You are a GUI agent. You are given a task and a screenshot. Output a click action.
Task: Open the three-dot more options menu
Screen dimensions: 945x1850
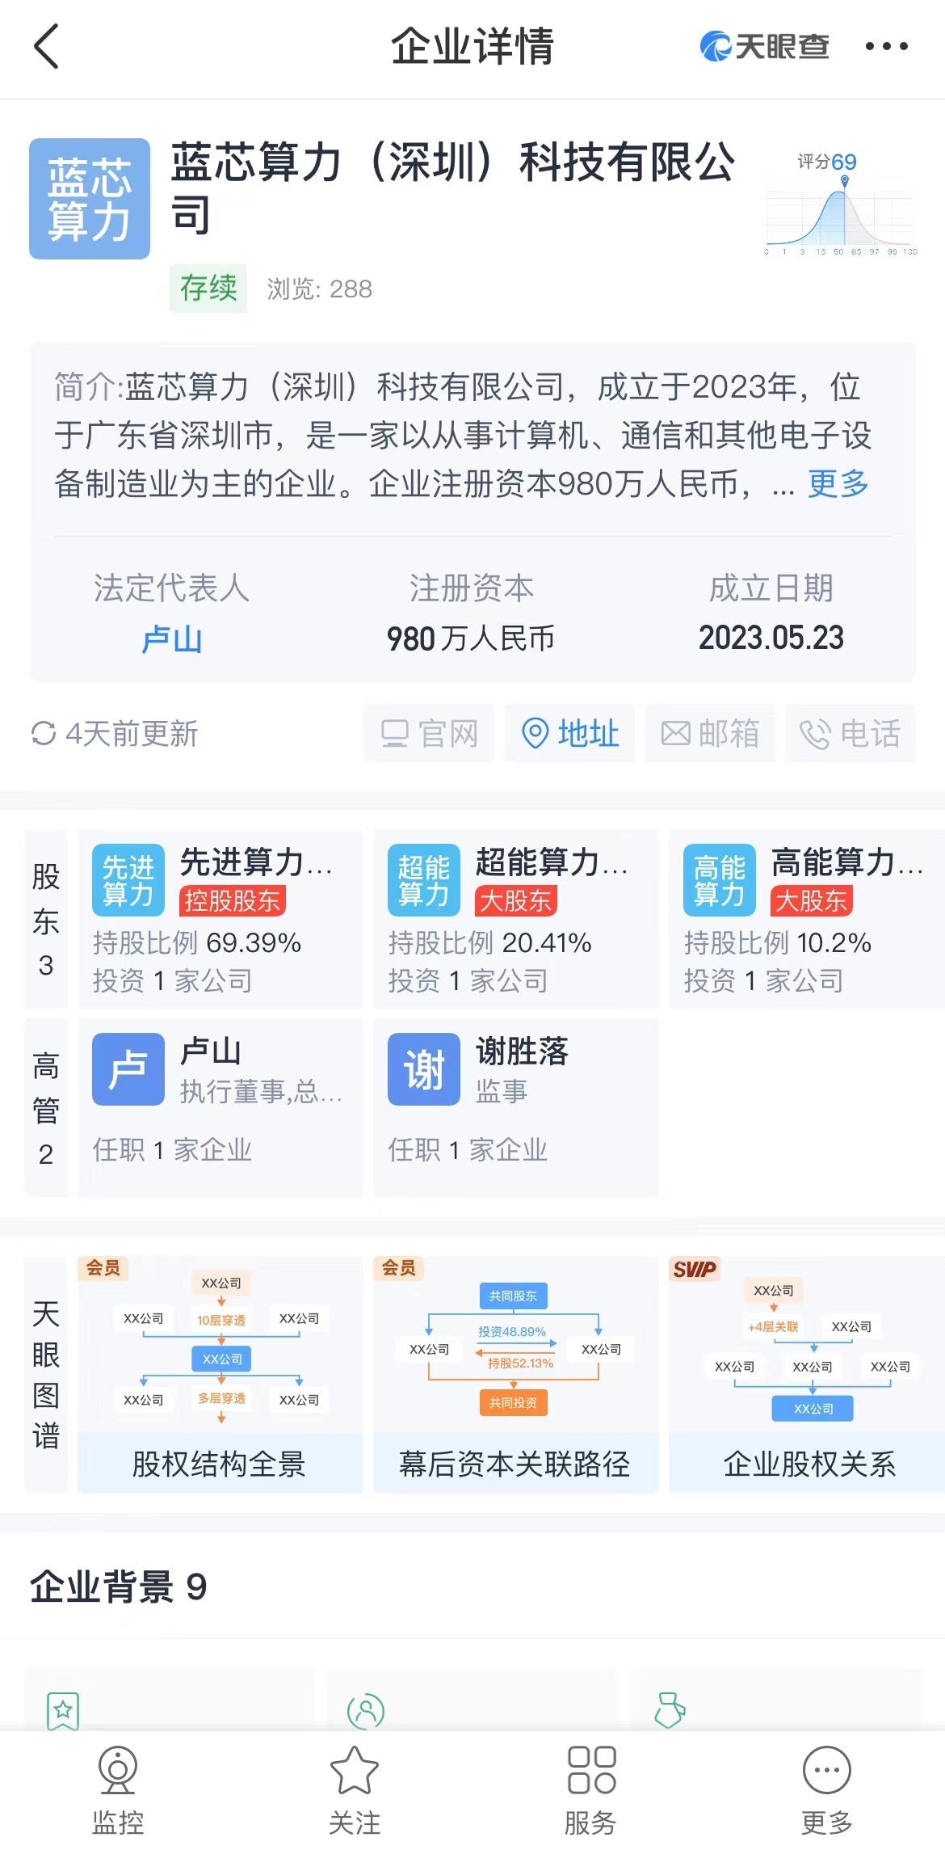click(x=886, y=46)
